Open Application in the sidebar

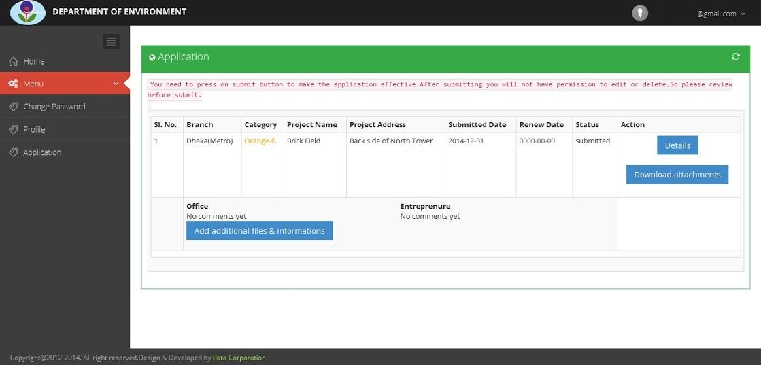[65, 152]
